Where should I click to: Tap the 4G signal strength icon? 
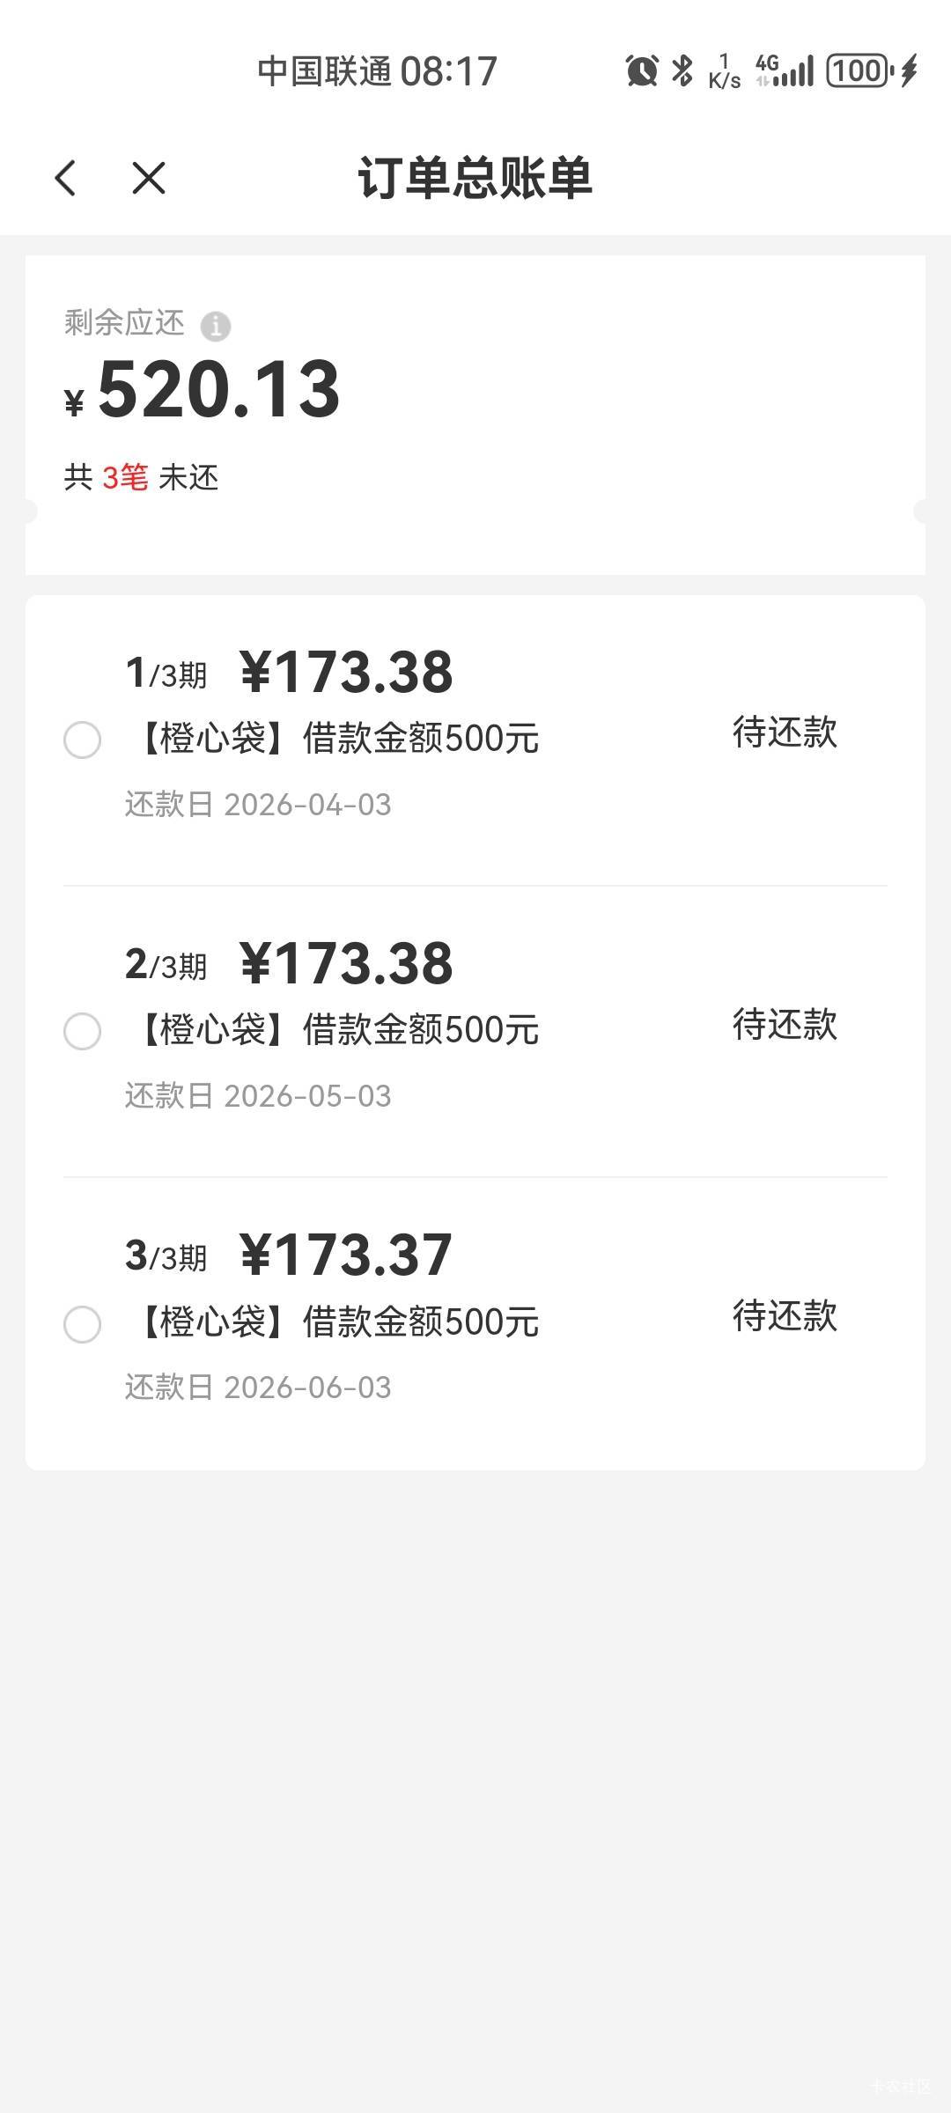click(x=785, y=70)
